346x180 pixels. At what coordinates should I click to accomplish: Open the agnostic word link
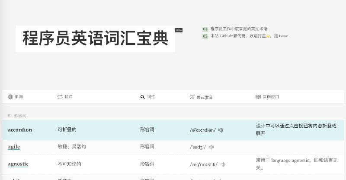pyautogui.click(x=18, y=164)
